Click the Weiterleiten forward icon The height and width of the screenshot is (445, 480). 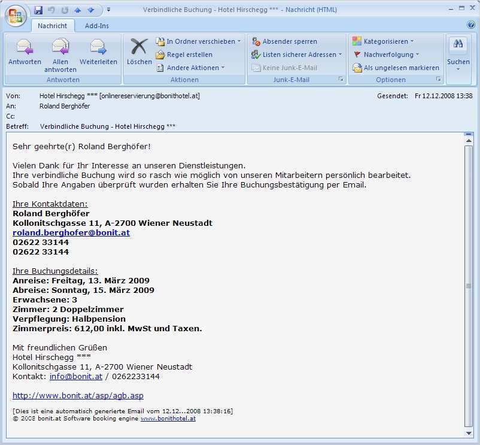pyautogui.click(x=98, y=48)
